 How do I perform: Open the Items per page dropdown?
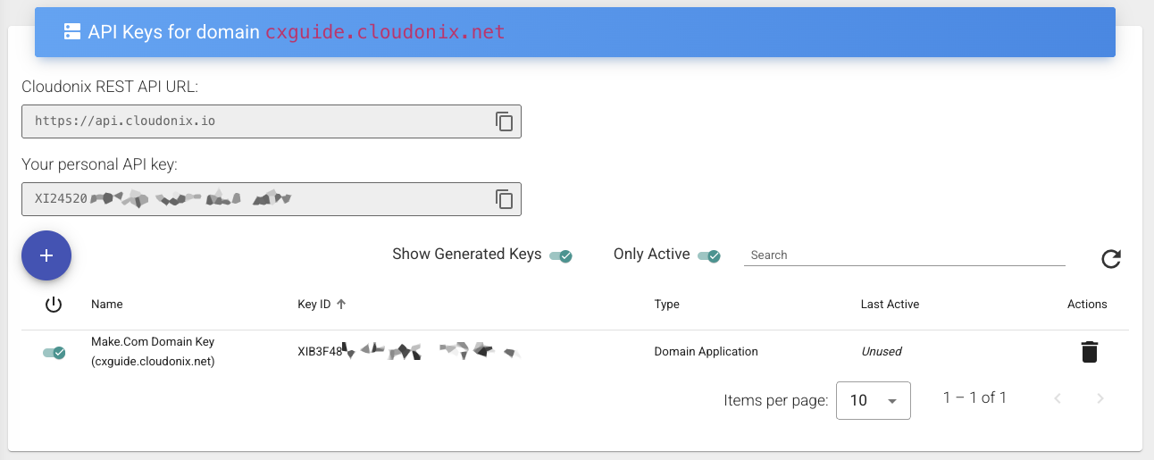pos(873,400)
